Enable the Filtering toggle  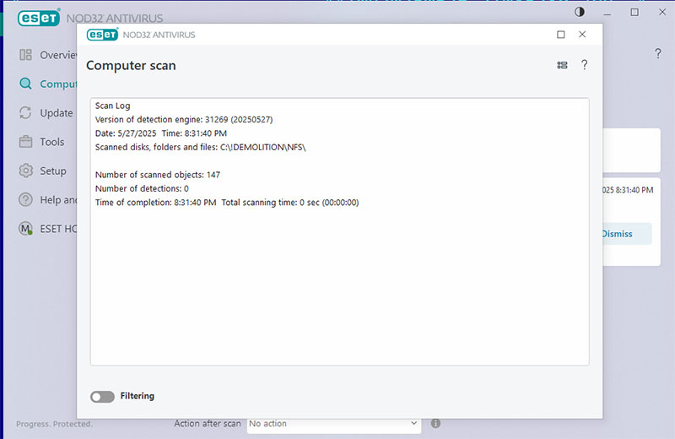click(102, 396)
